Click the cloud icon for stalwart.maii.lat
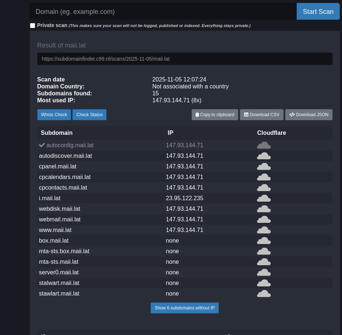The width and height of the screenshot is (342, 335). tap(264, 283)
